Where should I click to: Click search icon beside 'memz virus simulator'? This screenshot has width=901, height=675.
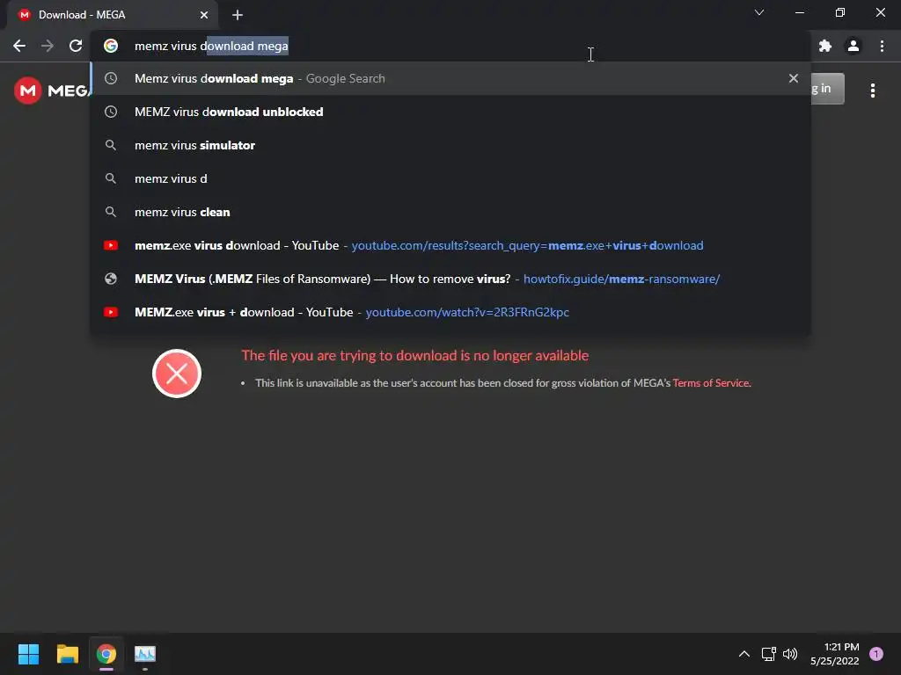[111, 145]
